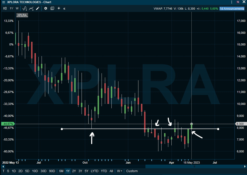This screenshot has width=247, height=175.
Task: Expand the W interval dropdown at the bottom
Action: point(119,171)
